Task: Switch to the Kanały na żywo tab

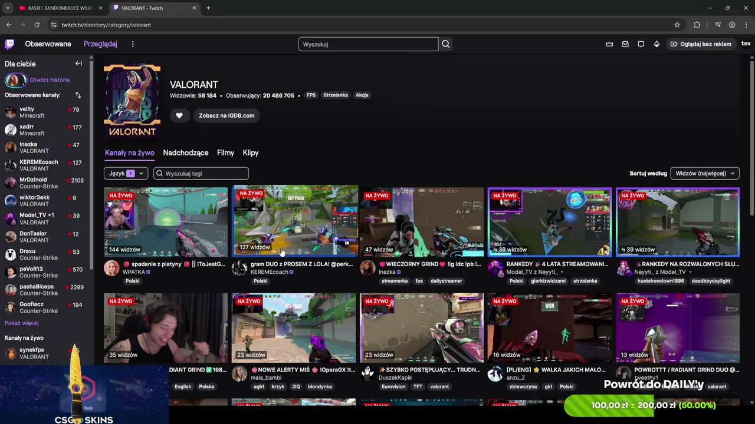Action: (x=130, y=153)
